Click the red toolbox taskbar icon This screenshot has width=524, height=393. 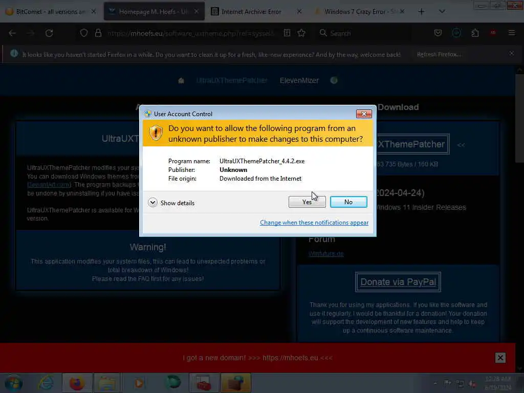click(x=204, y=383)
